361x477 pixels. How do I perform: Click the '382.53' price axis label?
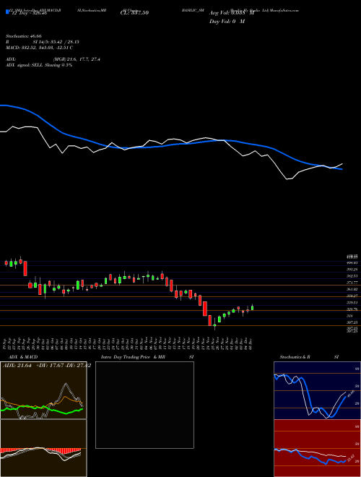pos(352,276)
